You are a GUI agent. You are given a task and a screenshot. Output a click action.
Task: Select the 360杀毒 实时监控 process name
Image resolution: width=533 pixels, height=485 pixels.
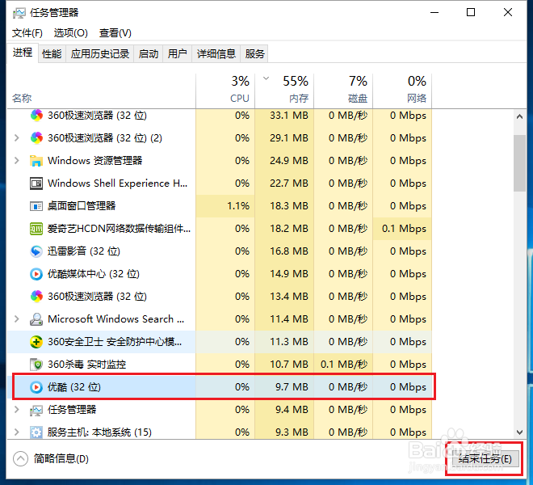(86, 365)
